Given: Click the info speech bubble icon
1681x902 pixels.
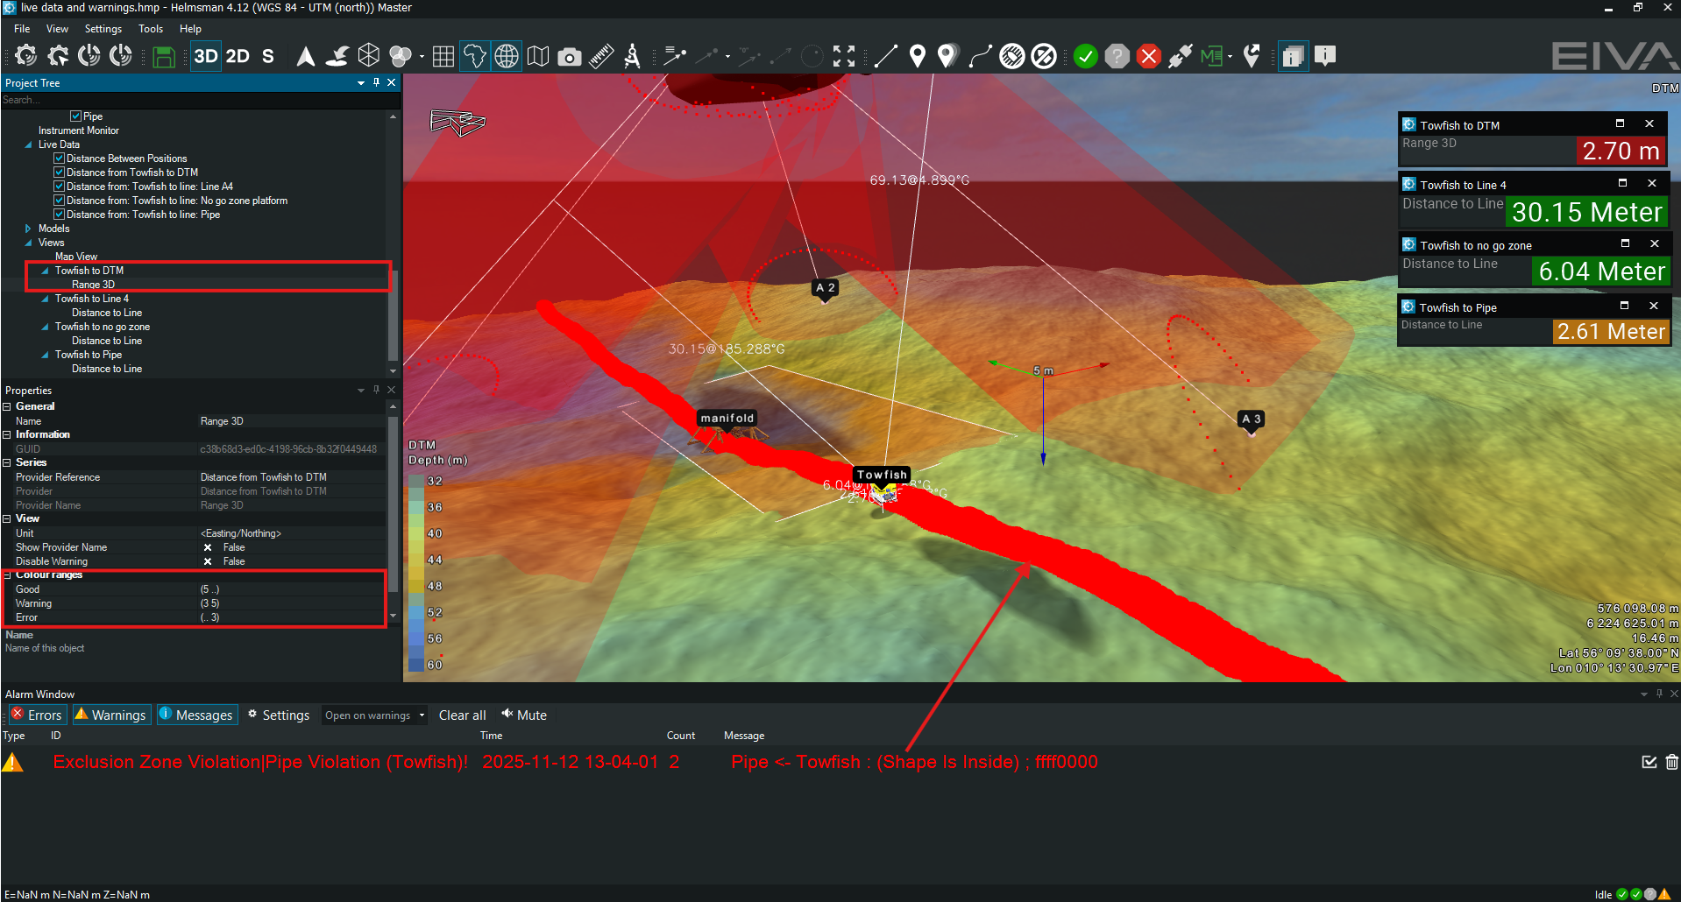Looking at the screenshot, I should pyautogui.click(x=1325, y=57).
